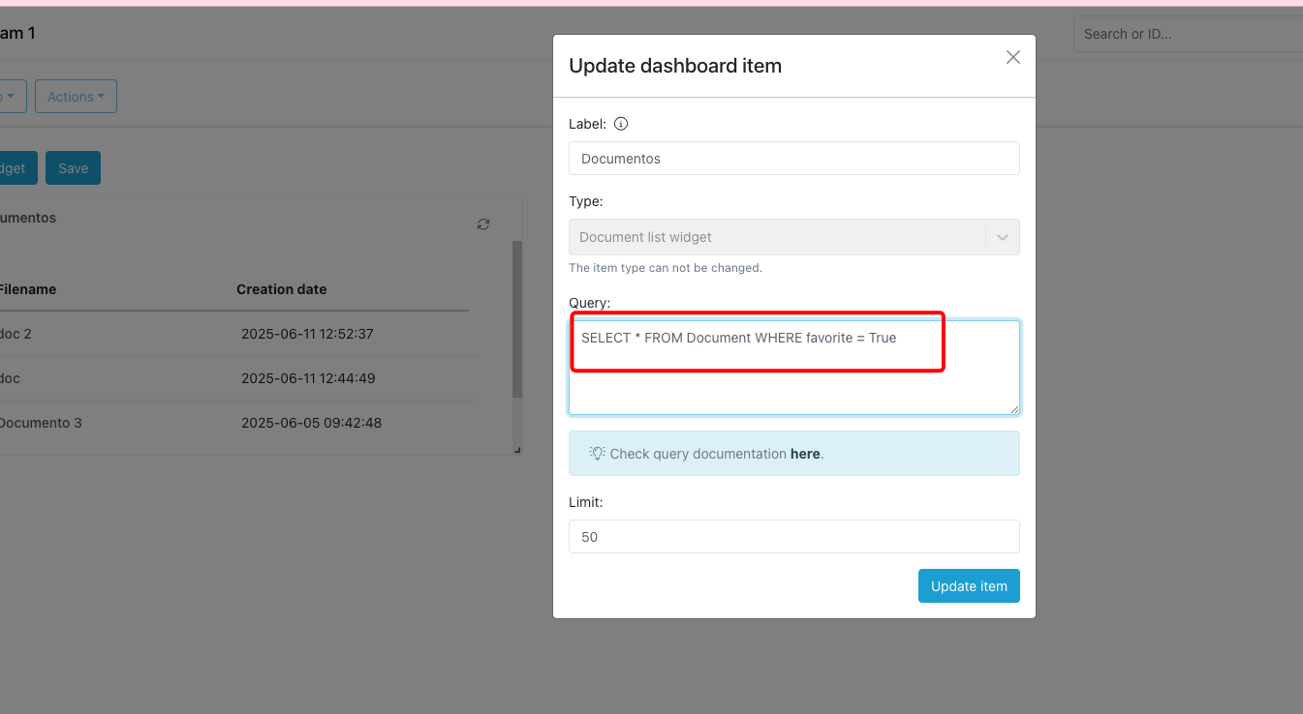
Task: Click the Creation date column header
Action: (281, 289)
